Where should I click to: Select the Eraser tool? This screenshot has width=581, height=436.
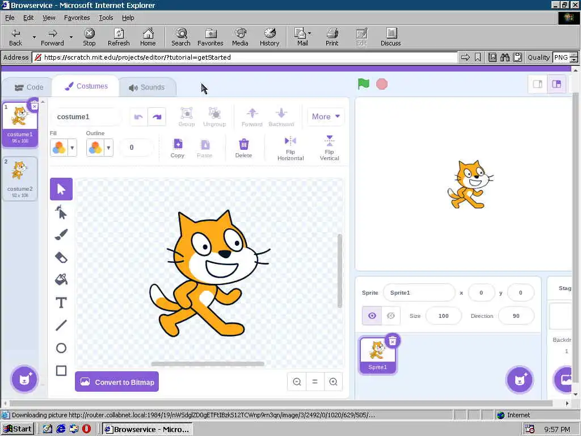click(x=61, y=257)
